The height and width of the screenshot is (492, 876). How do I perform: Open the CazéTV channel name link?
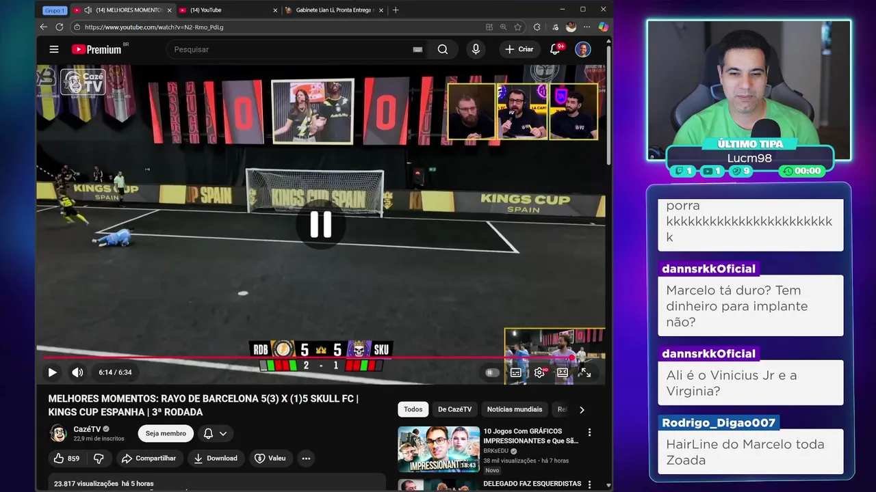(87, 429)
